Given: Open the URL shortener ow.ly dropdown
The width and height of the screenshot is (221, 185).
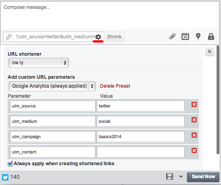Looking at the screenshot, I should tap(39, 63).
